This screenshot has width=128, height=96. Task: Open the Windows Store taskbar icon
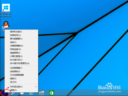[x=51, y=93]
